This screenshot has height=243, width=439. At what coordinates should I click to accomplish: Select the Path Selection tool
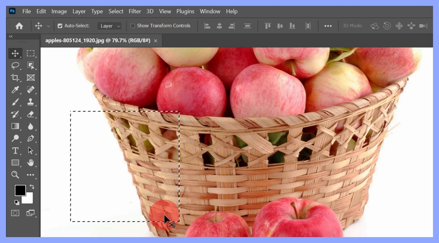click(31, 150)
